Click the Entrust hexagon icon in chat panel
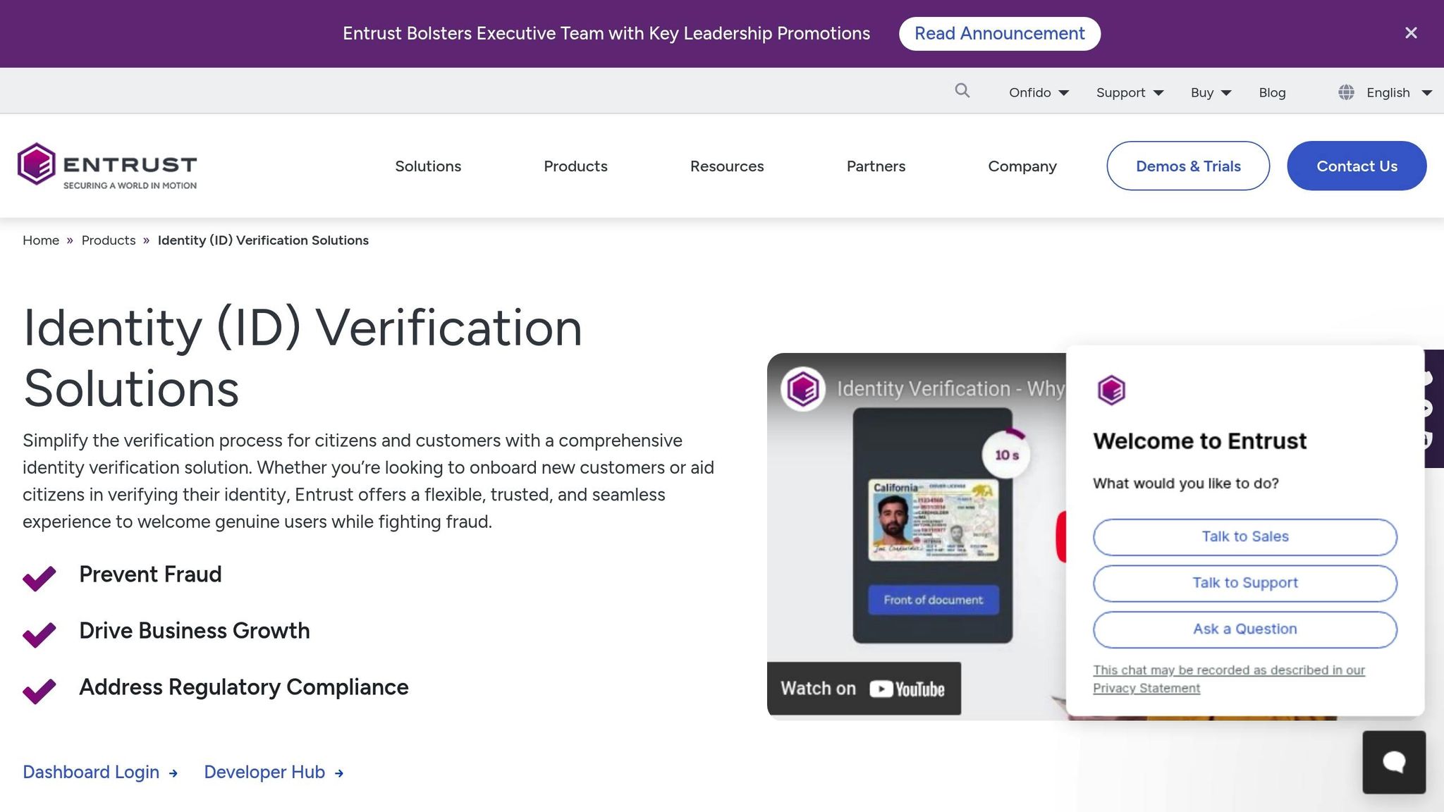Screen dimensions: 1444x812 pos(1111,390)
